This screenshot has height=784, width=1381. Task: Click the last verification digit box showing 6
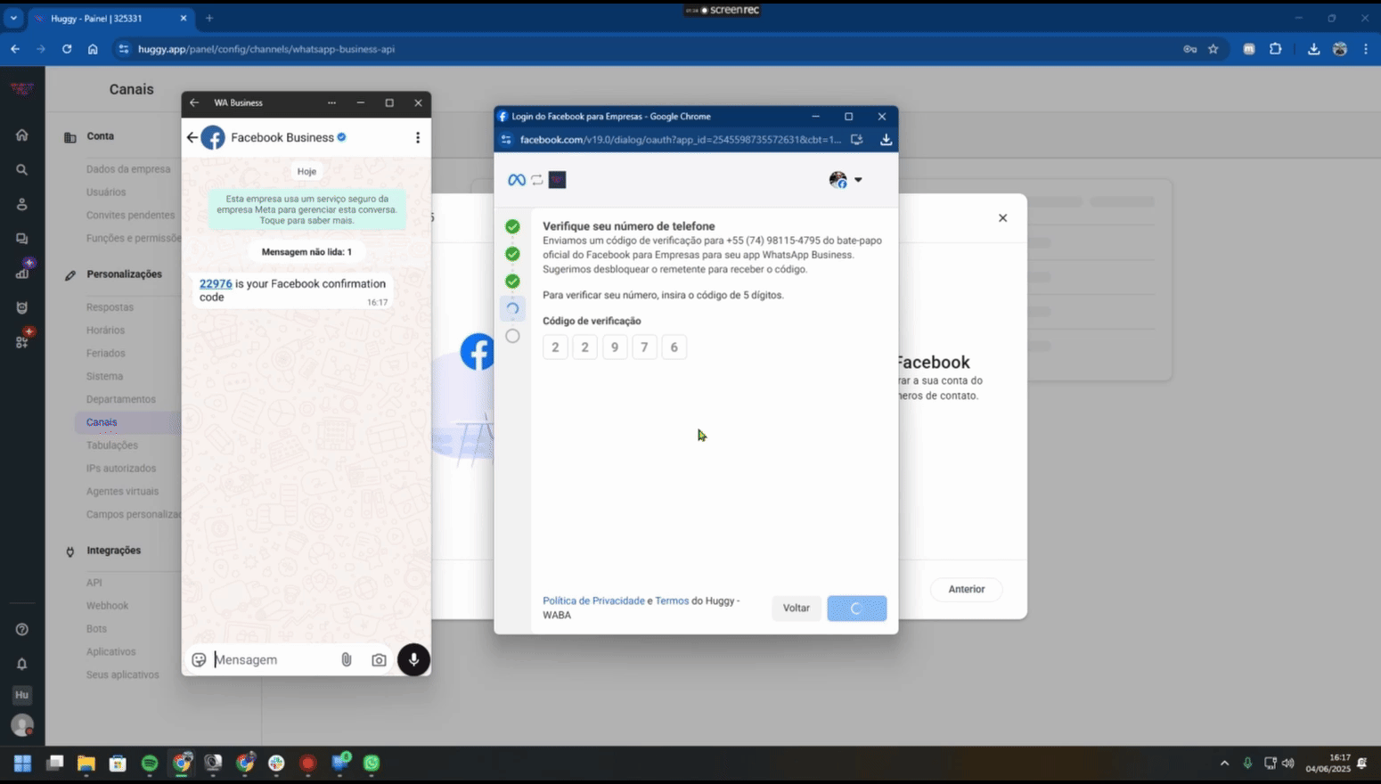point(674,347)
